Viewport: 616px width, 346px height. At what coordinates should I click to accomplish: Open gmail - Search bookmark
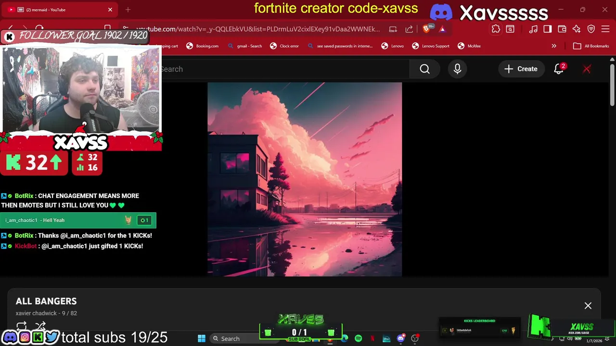(245, 46)
